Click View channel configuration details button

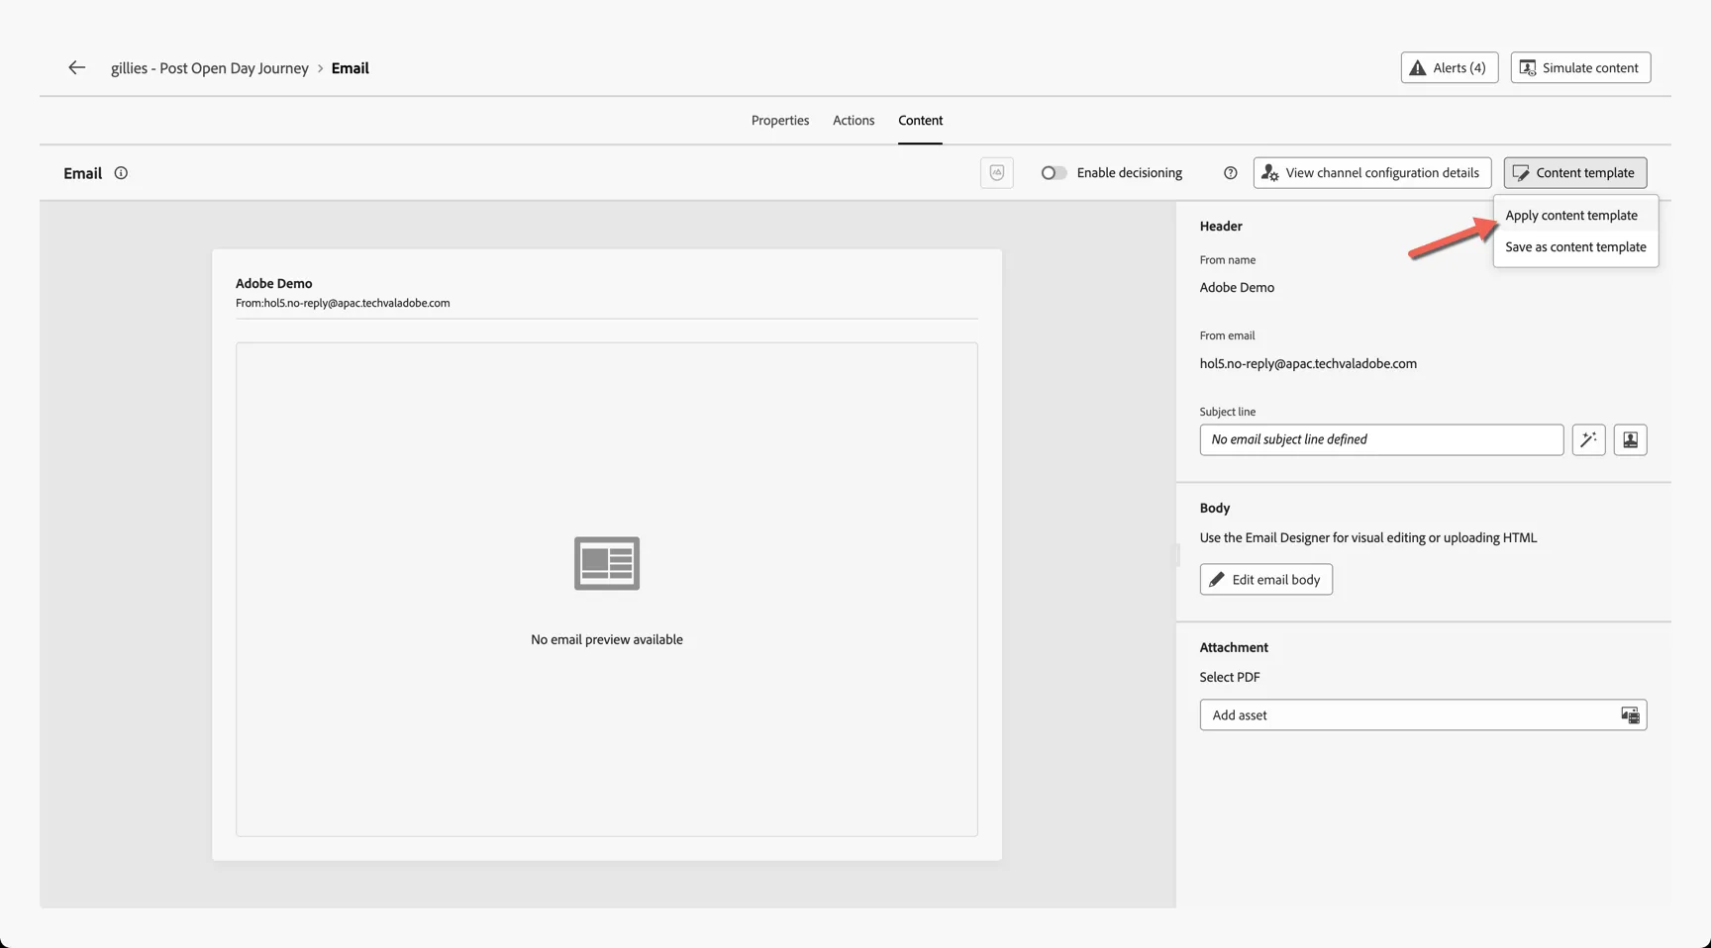click(x=1372, y=173)
